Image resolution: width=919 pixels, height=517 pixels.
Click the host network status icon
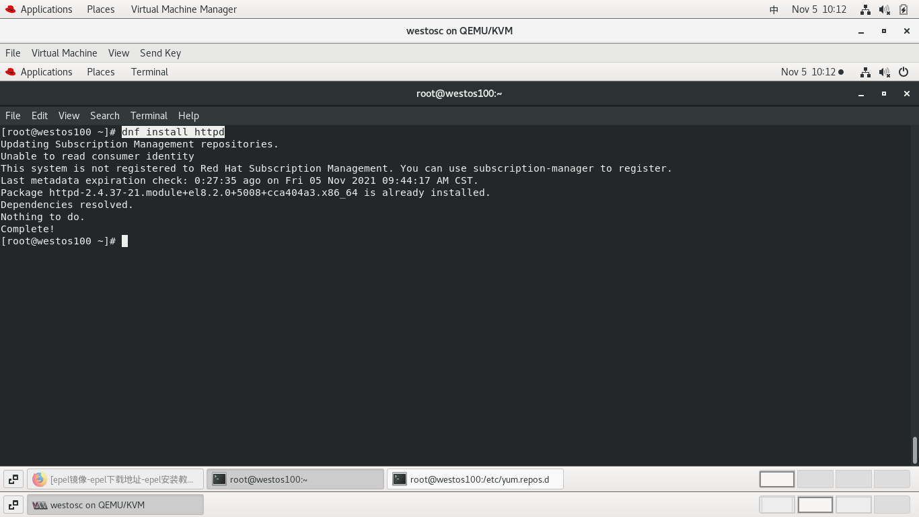pos(865,9)
